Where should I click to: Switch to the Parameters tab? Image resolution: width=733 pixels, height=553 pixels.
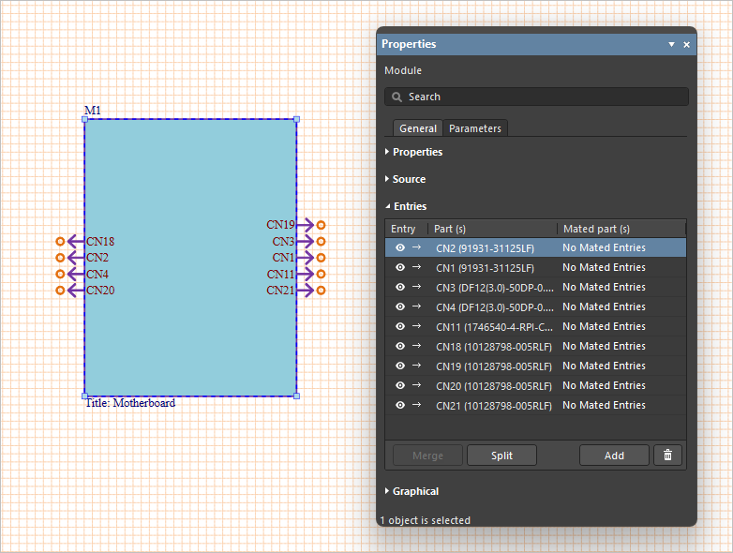pos(475,128)
